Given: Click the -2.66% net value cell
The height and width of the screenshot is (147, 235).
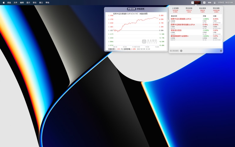Looking at the screenshot, I should [206, 19].
